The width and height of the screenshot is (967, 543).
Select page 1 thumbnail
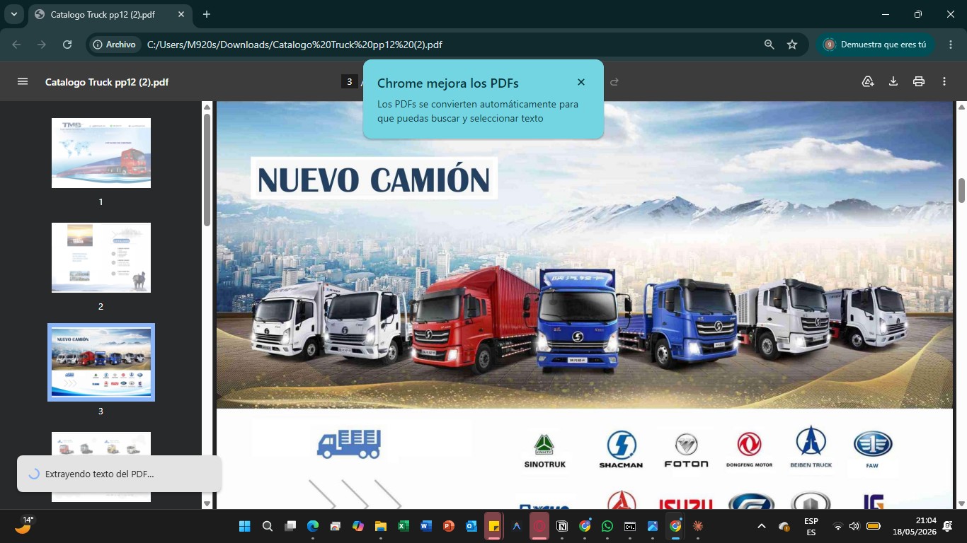(101, 153)
